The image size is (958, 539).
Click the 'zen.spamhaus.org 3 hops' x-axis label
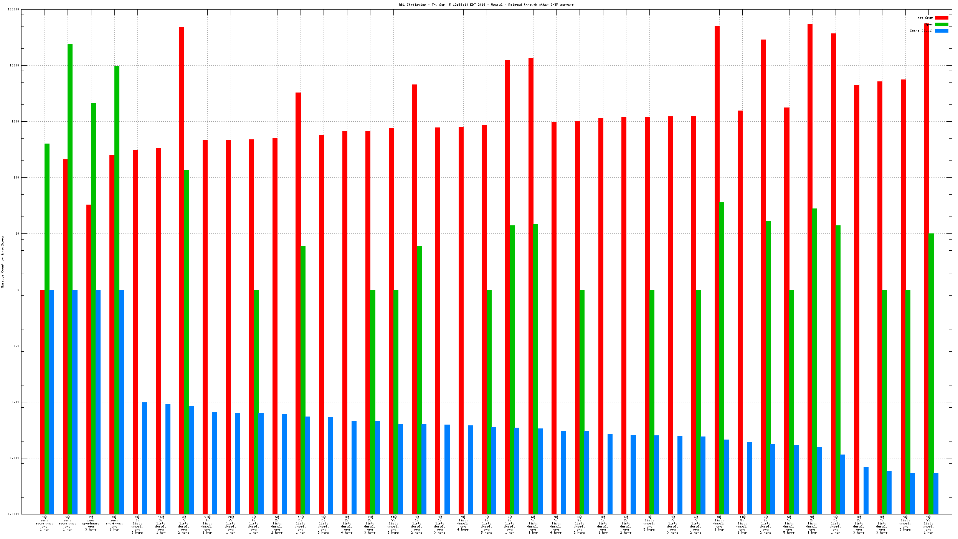[x=91, y=523]
